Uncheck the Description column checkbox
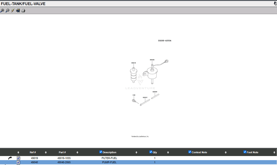 [101, 152]
